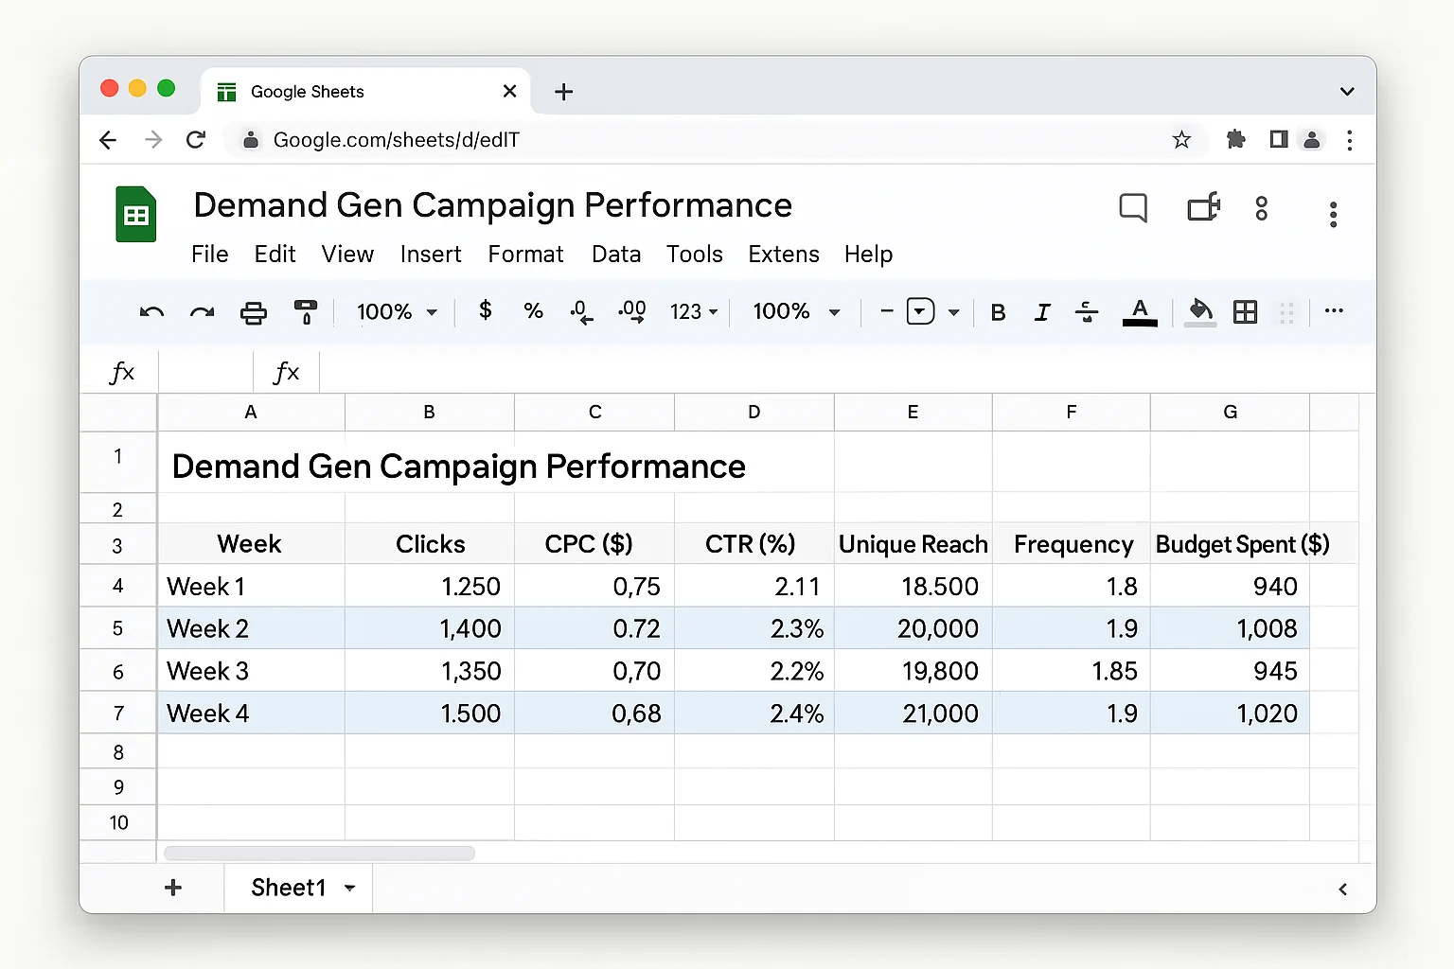
Task: Format as currency with dollar icon
Action: coord(485,310)
